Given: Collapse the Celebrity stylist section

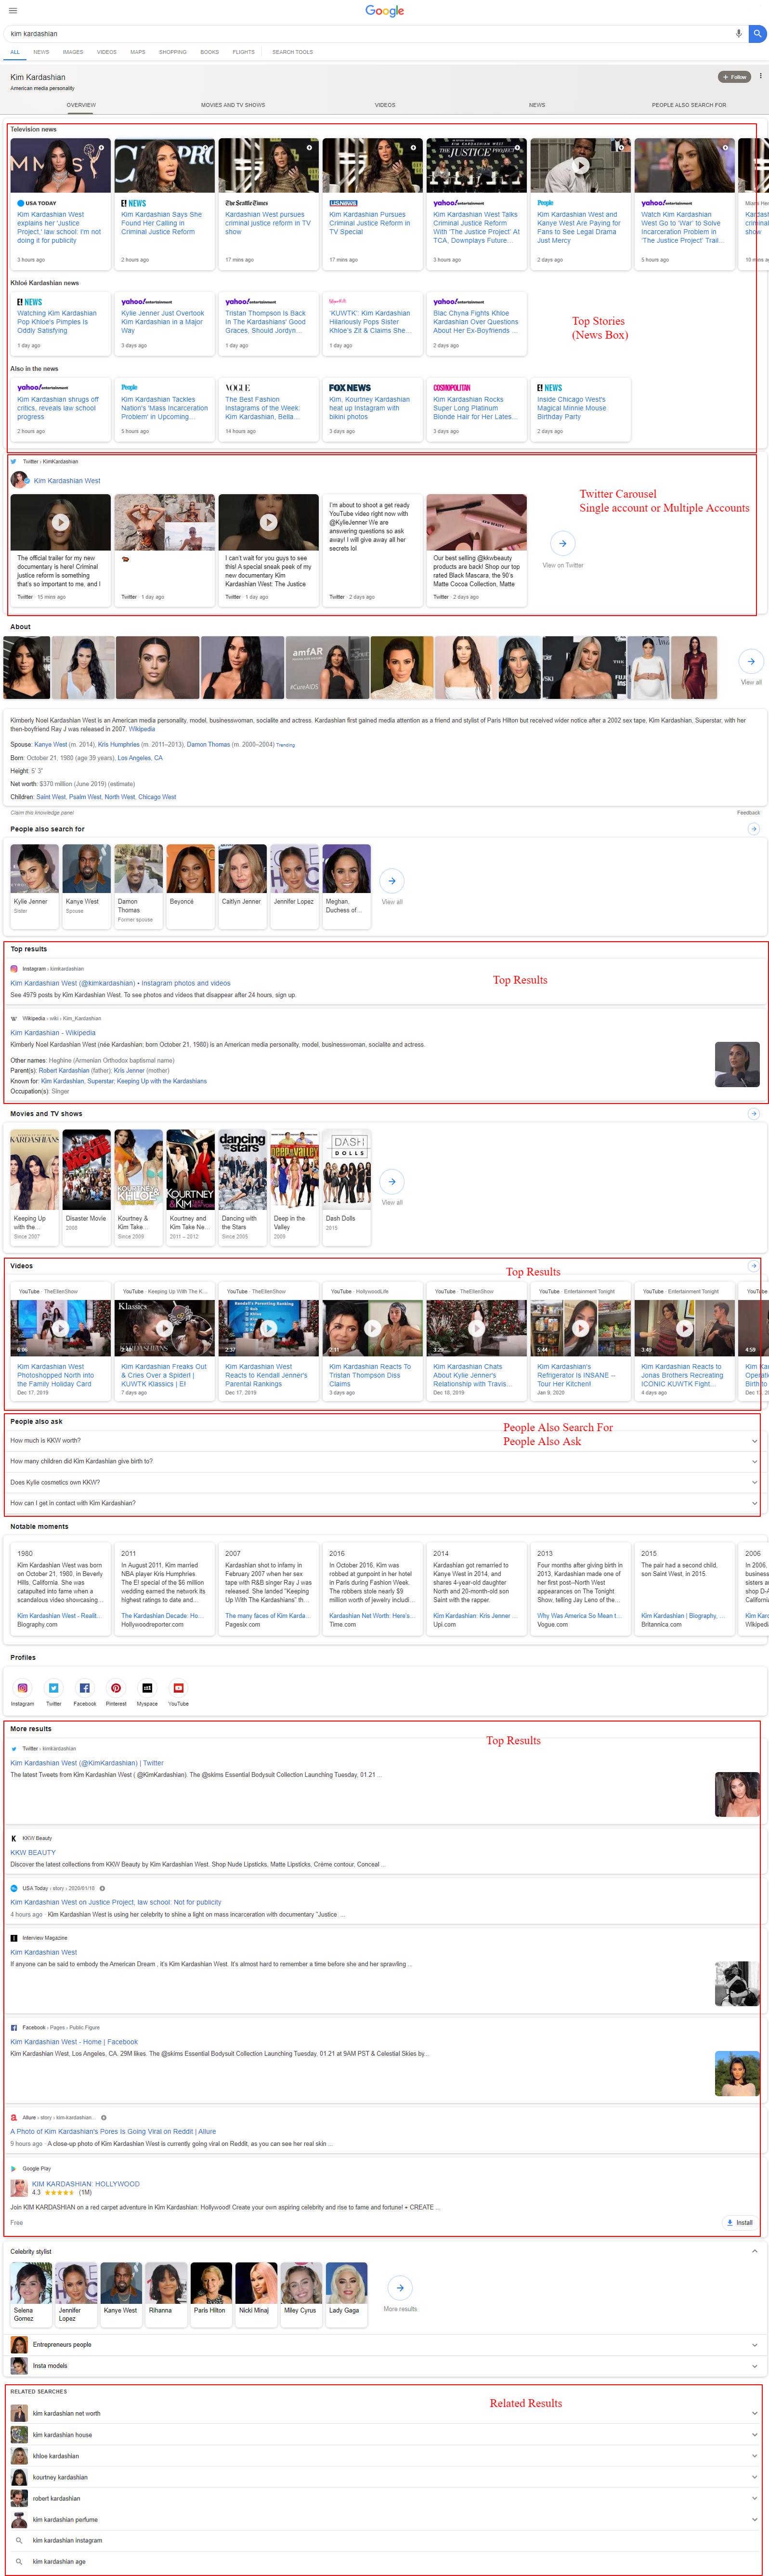Looking at the screenshot, I should pos(753,2251).
